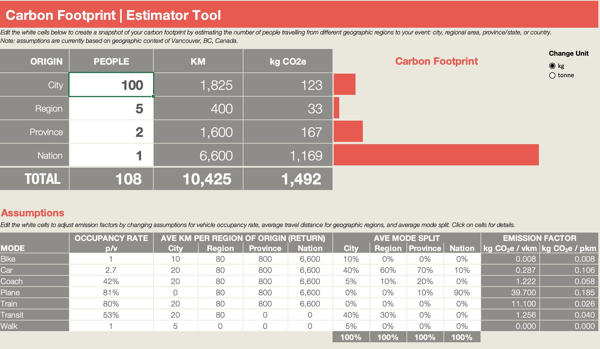Edit the Nation people cell showing 1
The image size is (600, 349).
[x=111, y=155]
